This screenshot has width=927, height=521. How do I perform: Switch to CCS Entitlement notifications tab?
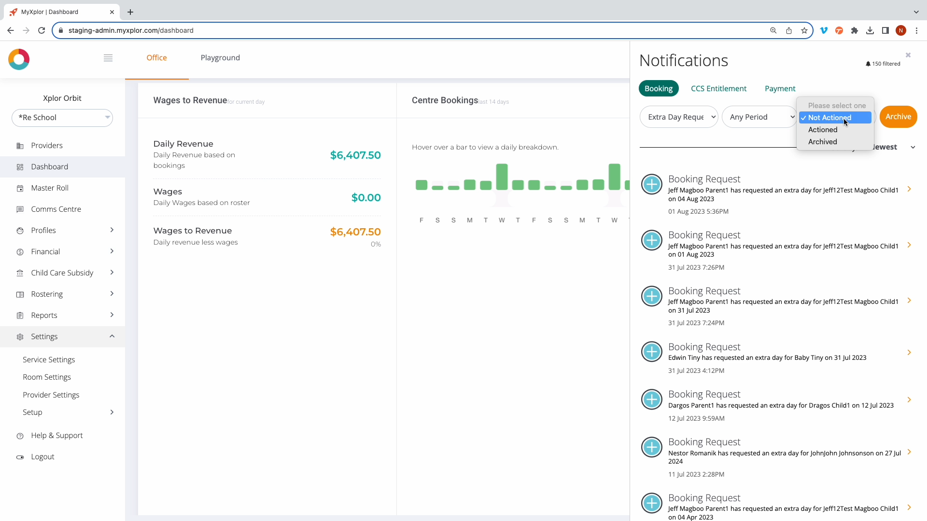(x=718, y=89)
